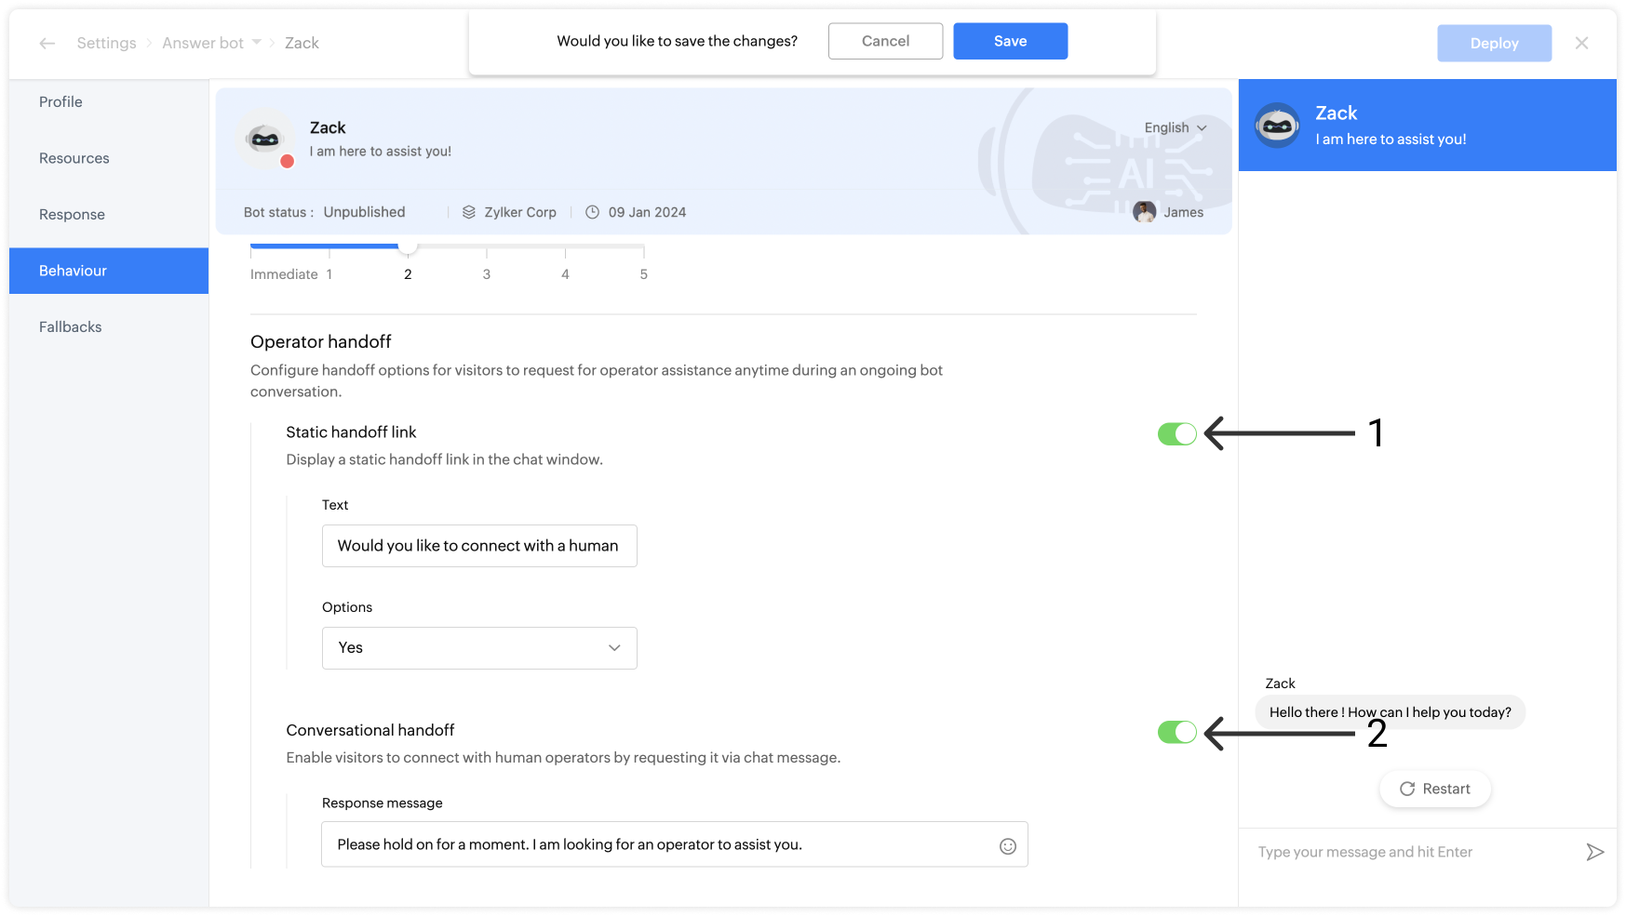Viewport: 1626px width, 916px height.
Task: Open the emoji picker in response message
Action: pyautogui.click(x=1007, y=845)
